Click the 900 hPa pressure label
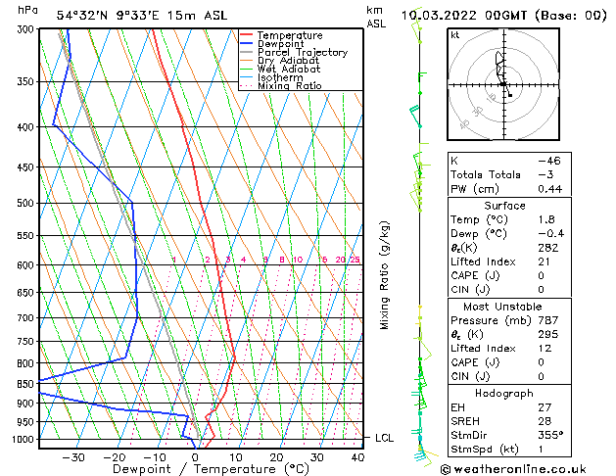 [27, 404]
